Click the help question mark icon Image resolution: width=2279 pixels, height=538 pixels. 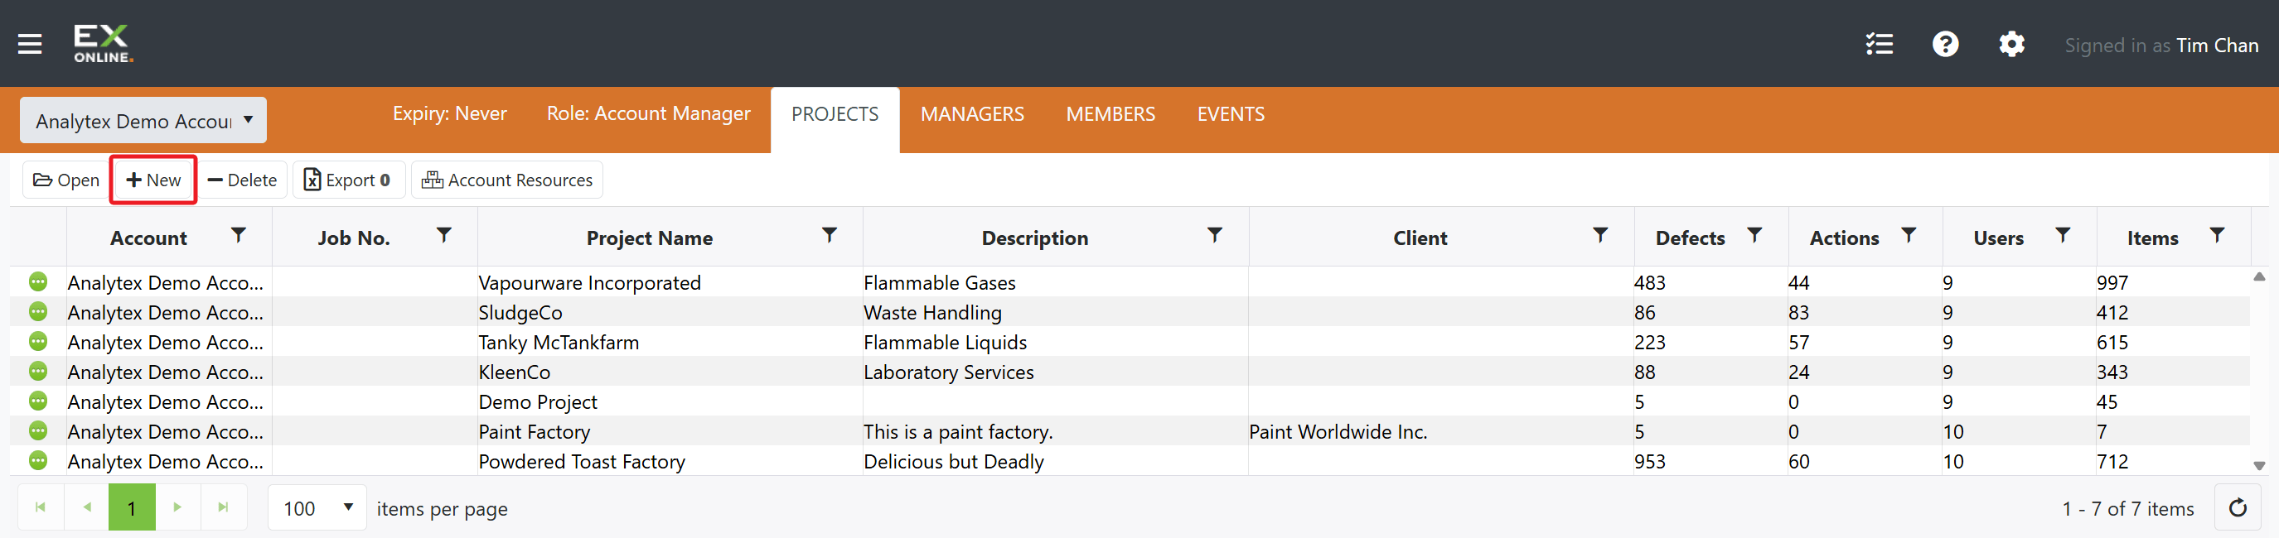1944,44
